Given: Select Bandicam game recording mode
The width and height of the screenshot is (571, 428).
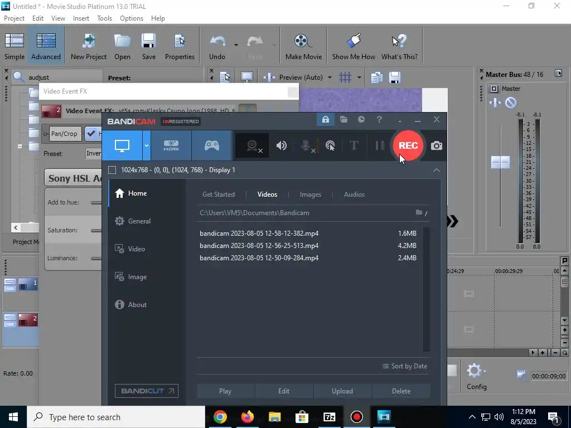Looking at the screenshot, I should click(x=211, y=145).
